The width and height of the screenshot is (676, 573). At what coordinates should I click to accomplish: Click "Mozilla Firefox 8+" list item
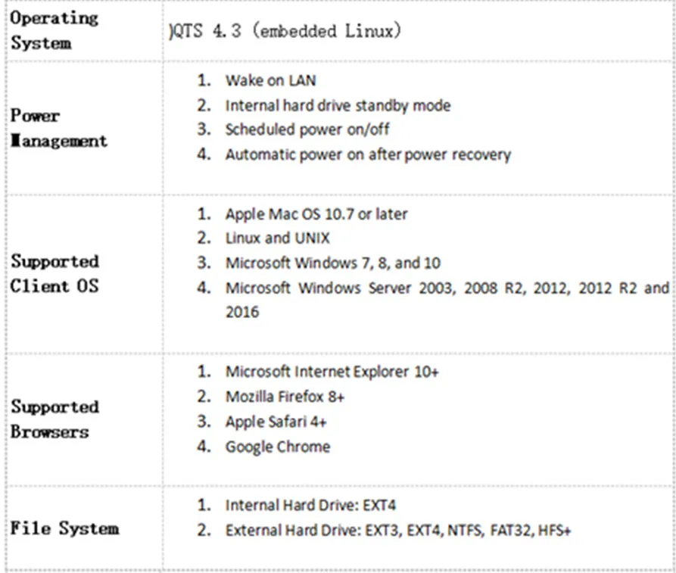click(285, 397)
